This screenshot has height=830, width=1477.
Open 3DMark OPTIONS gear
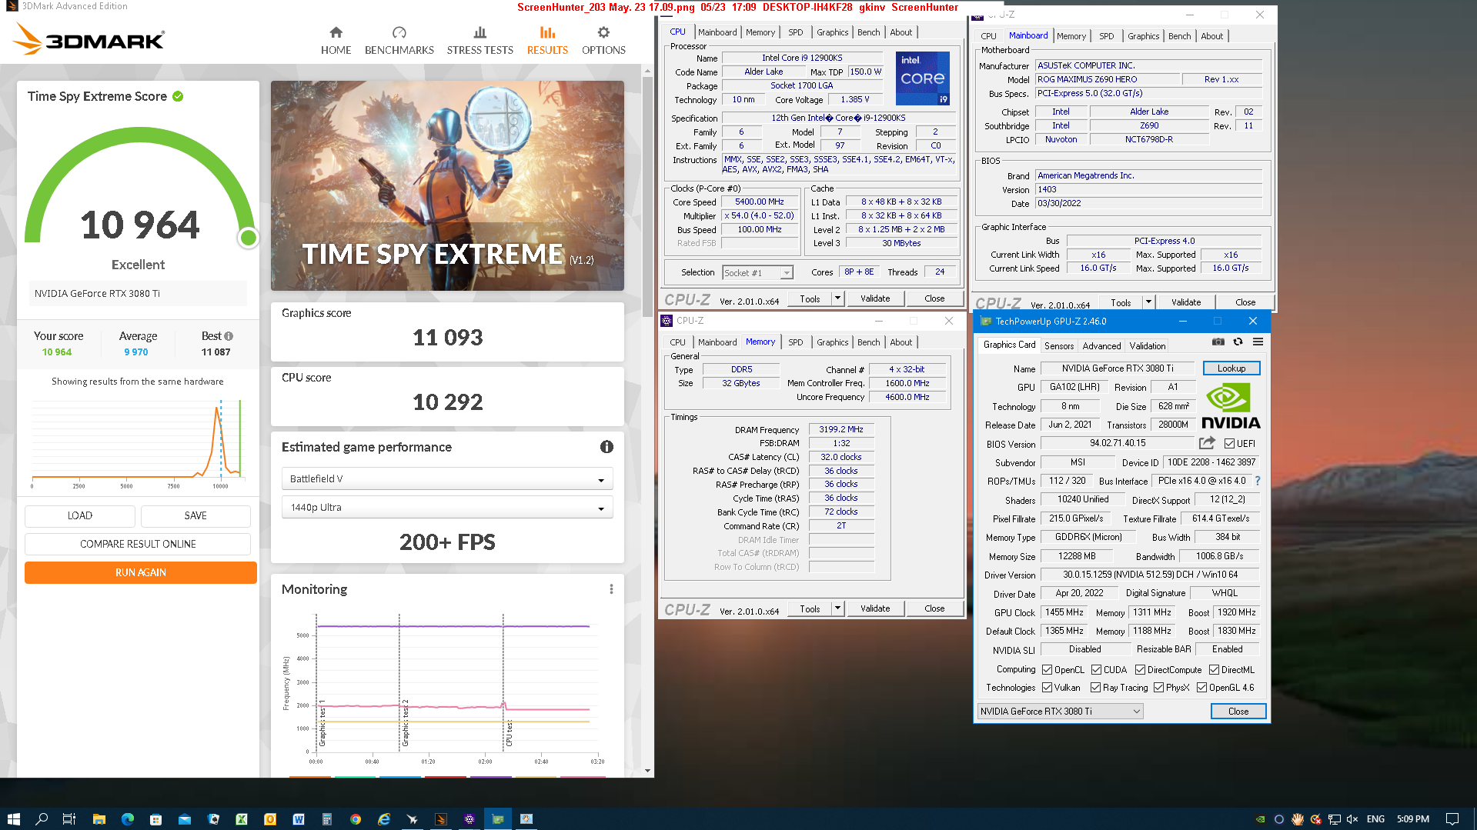pos(603,41)
